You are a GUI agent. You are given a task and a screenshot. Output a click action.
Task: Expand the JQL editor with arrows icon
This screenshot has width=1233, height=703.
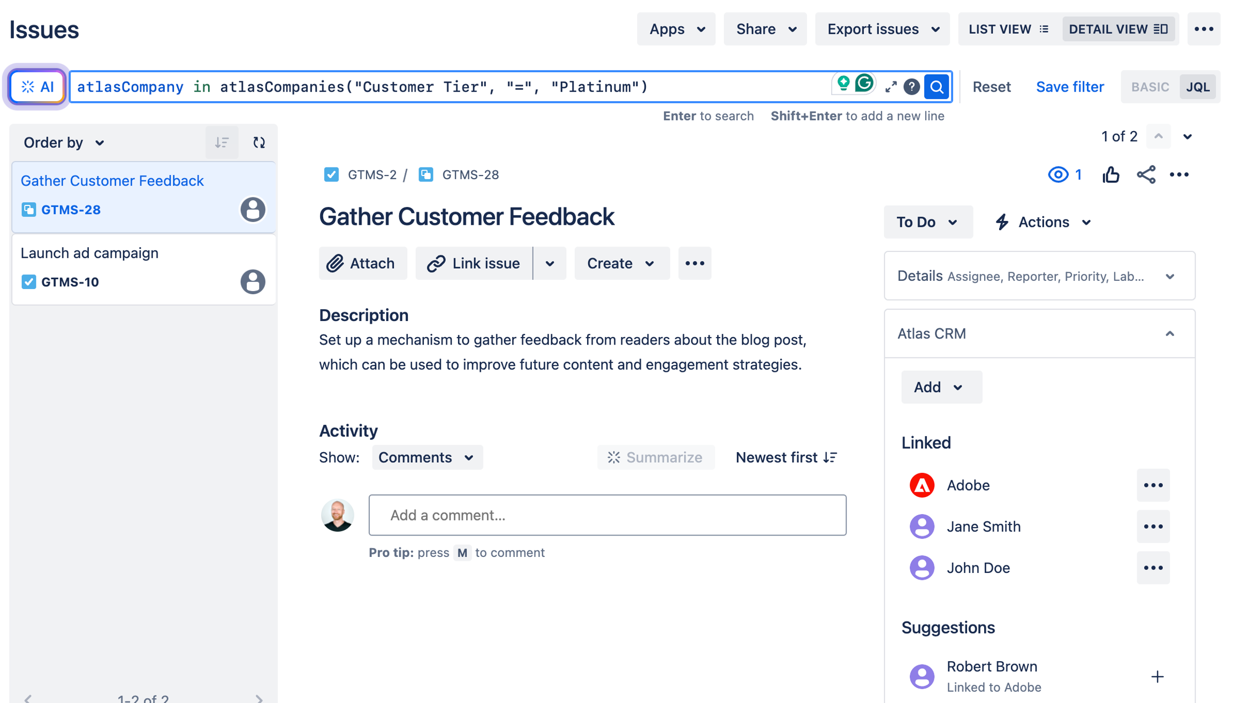[x=890, y=87]
